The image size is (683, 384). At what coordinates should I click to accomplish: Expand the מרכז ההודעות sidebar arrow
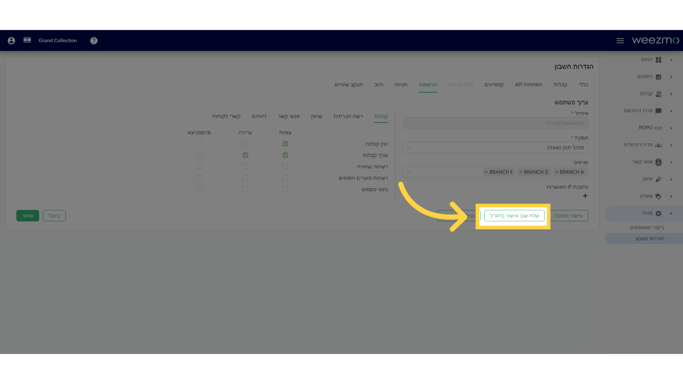pyautogui.click(x=671, y=111)
